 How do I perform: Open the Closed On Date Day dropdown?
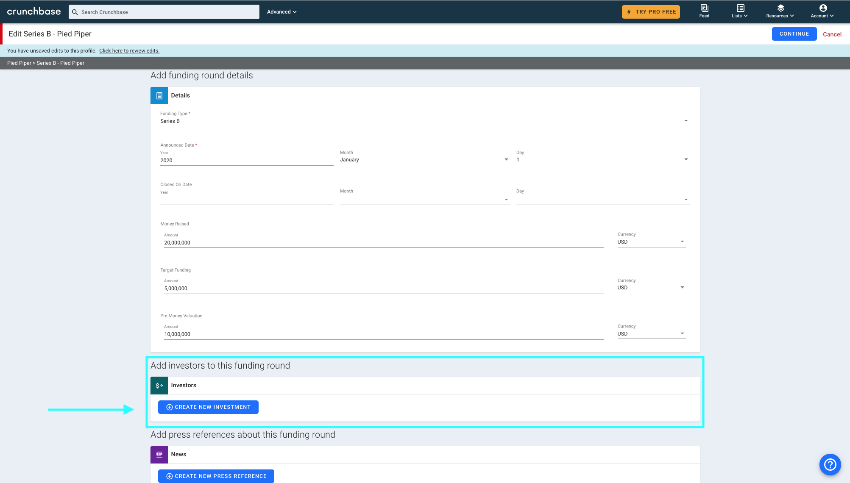click(x=602, y=199)
